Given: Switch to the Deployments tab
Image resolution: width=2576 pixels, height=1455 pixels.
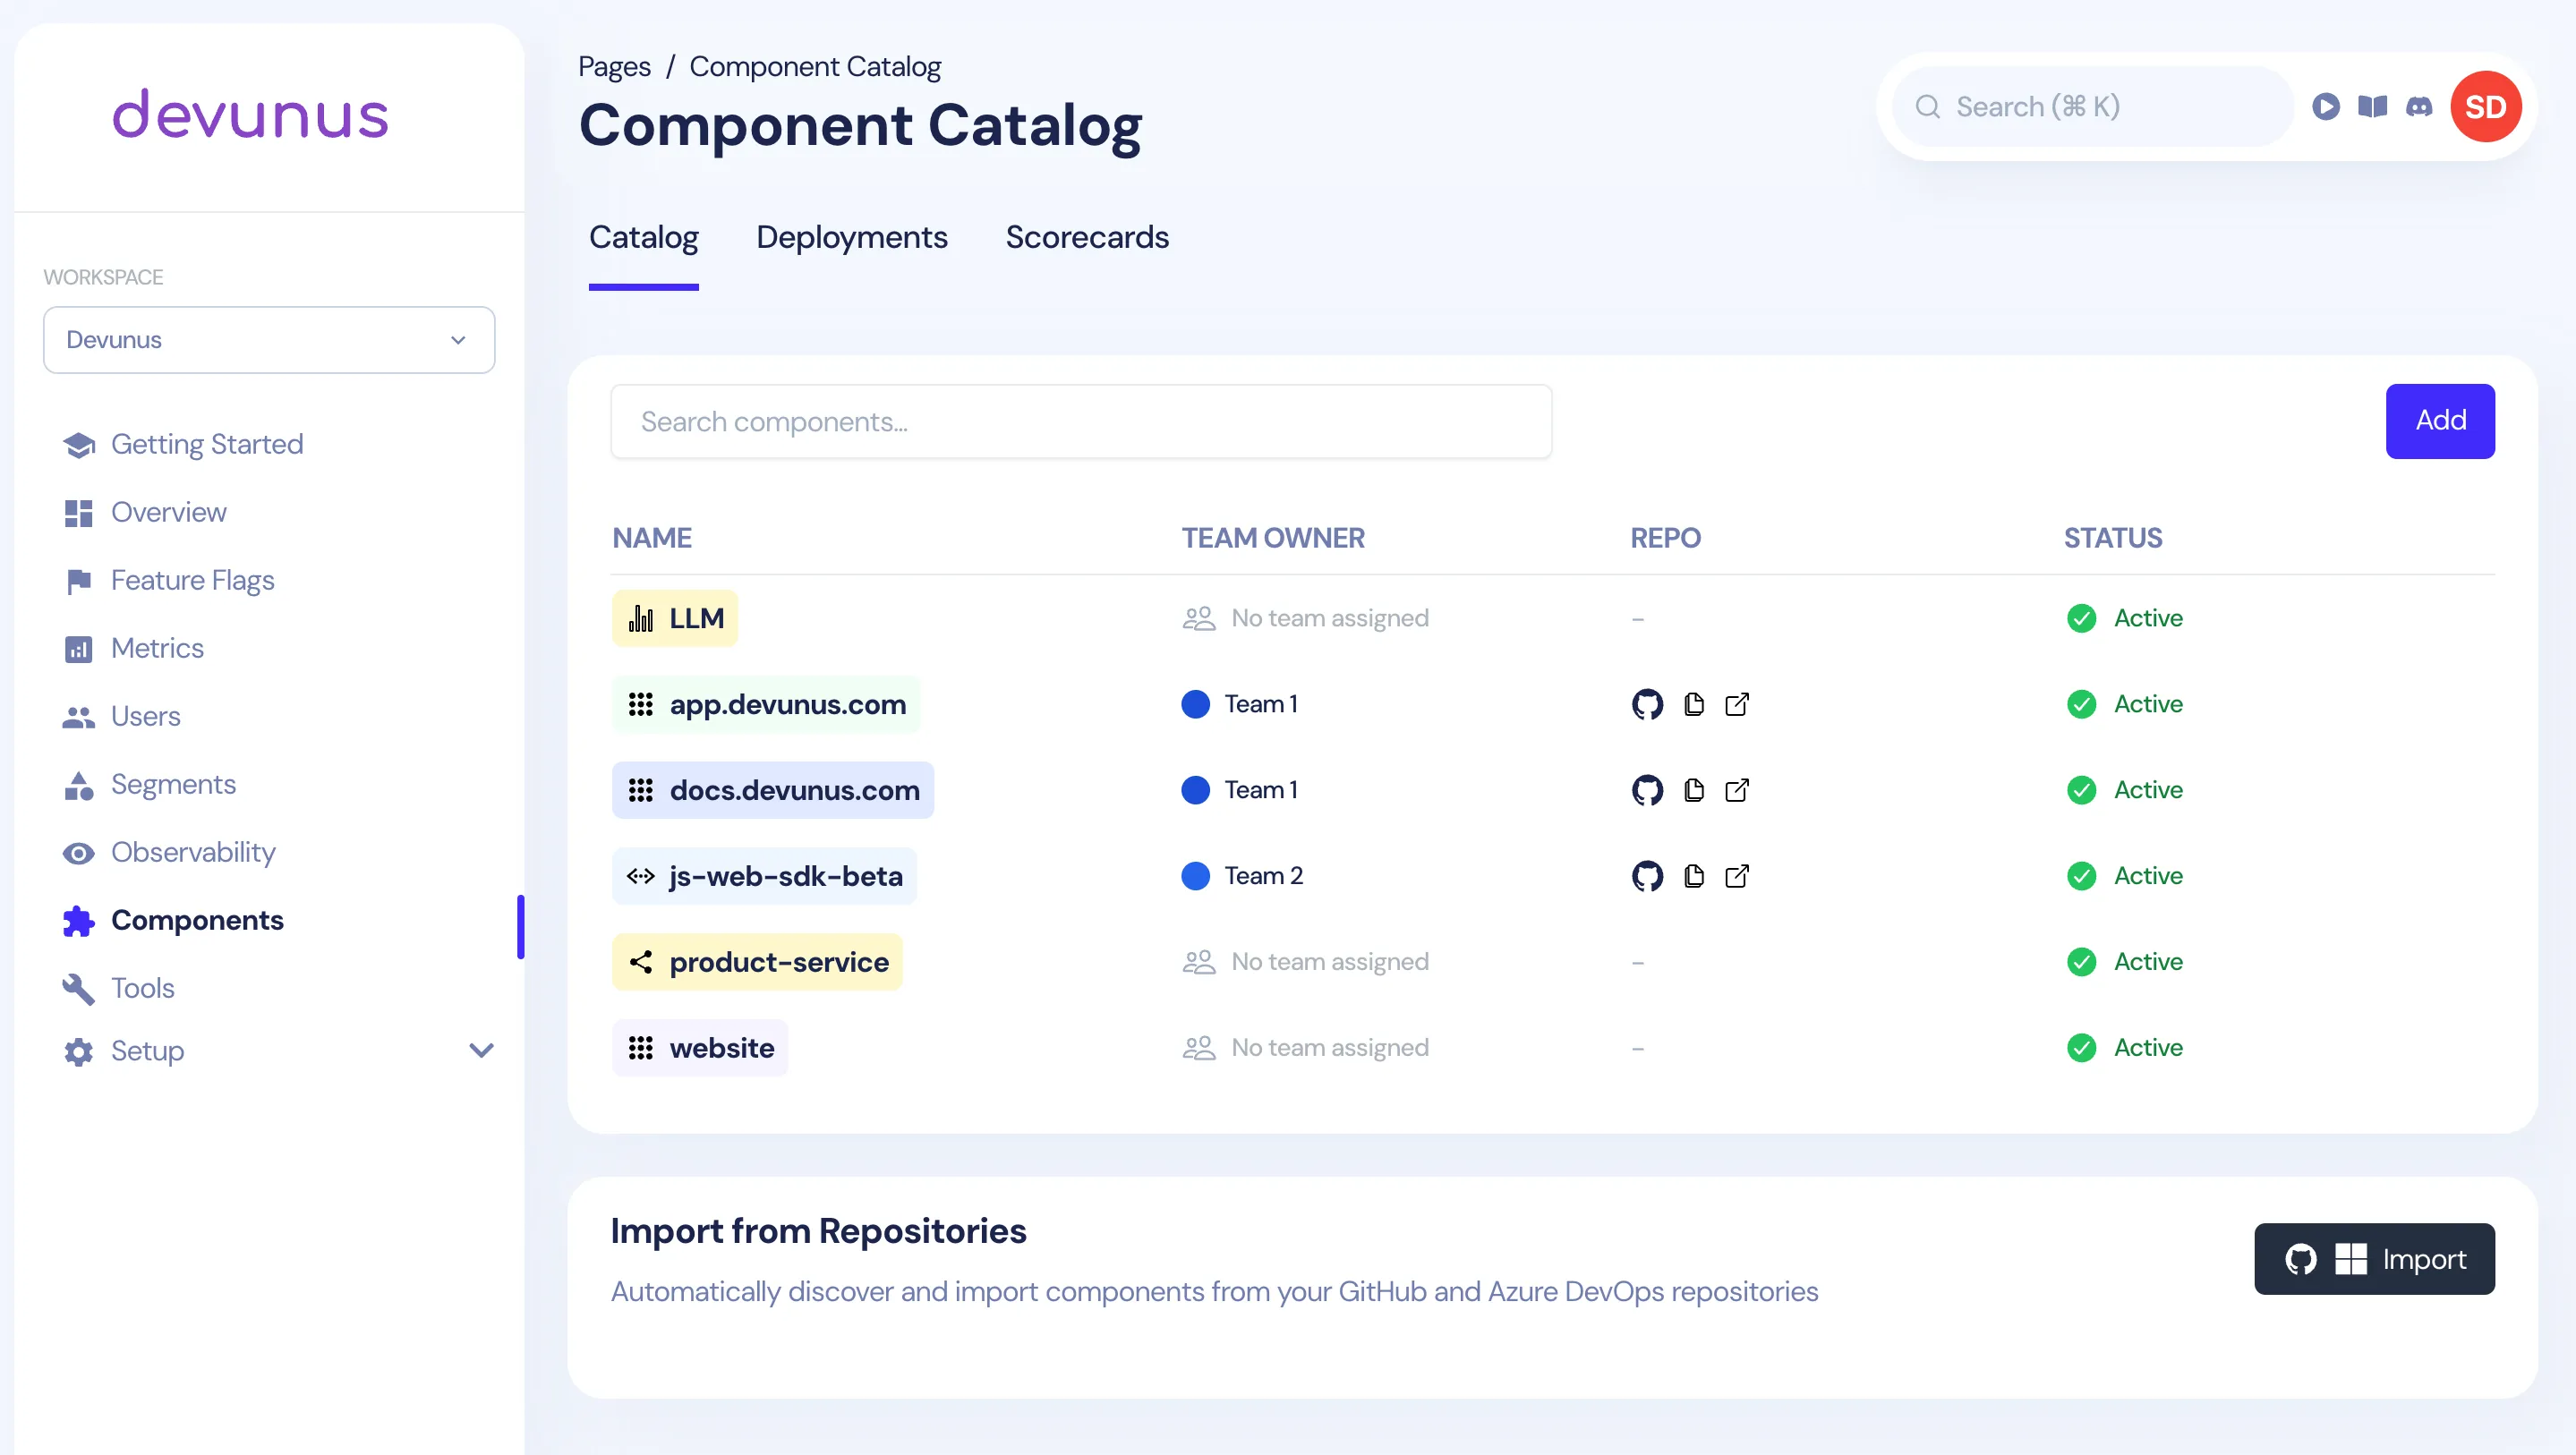Looking at the screenshot, I should pyautogui.click(x=851, y=237).
